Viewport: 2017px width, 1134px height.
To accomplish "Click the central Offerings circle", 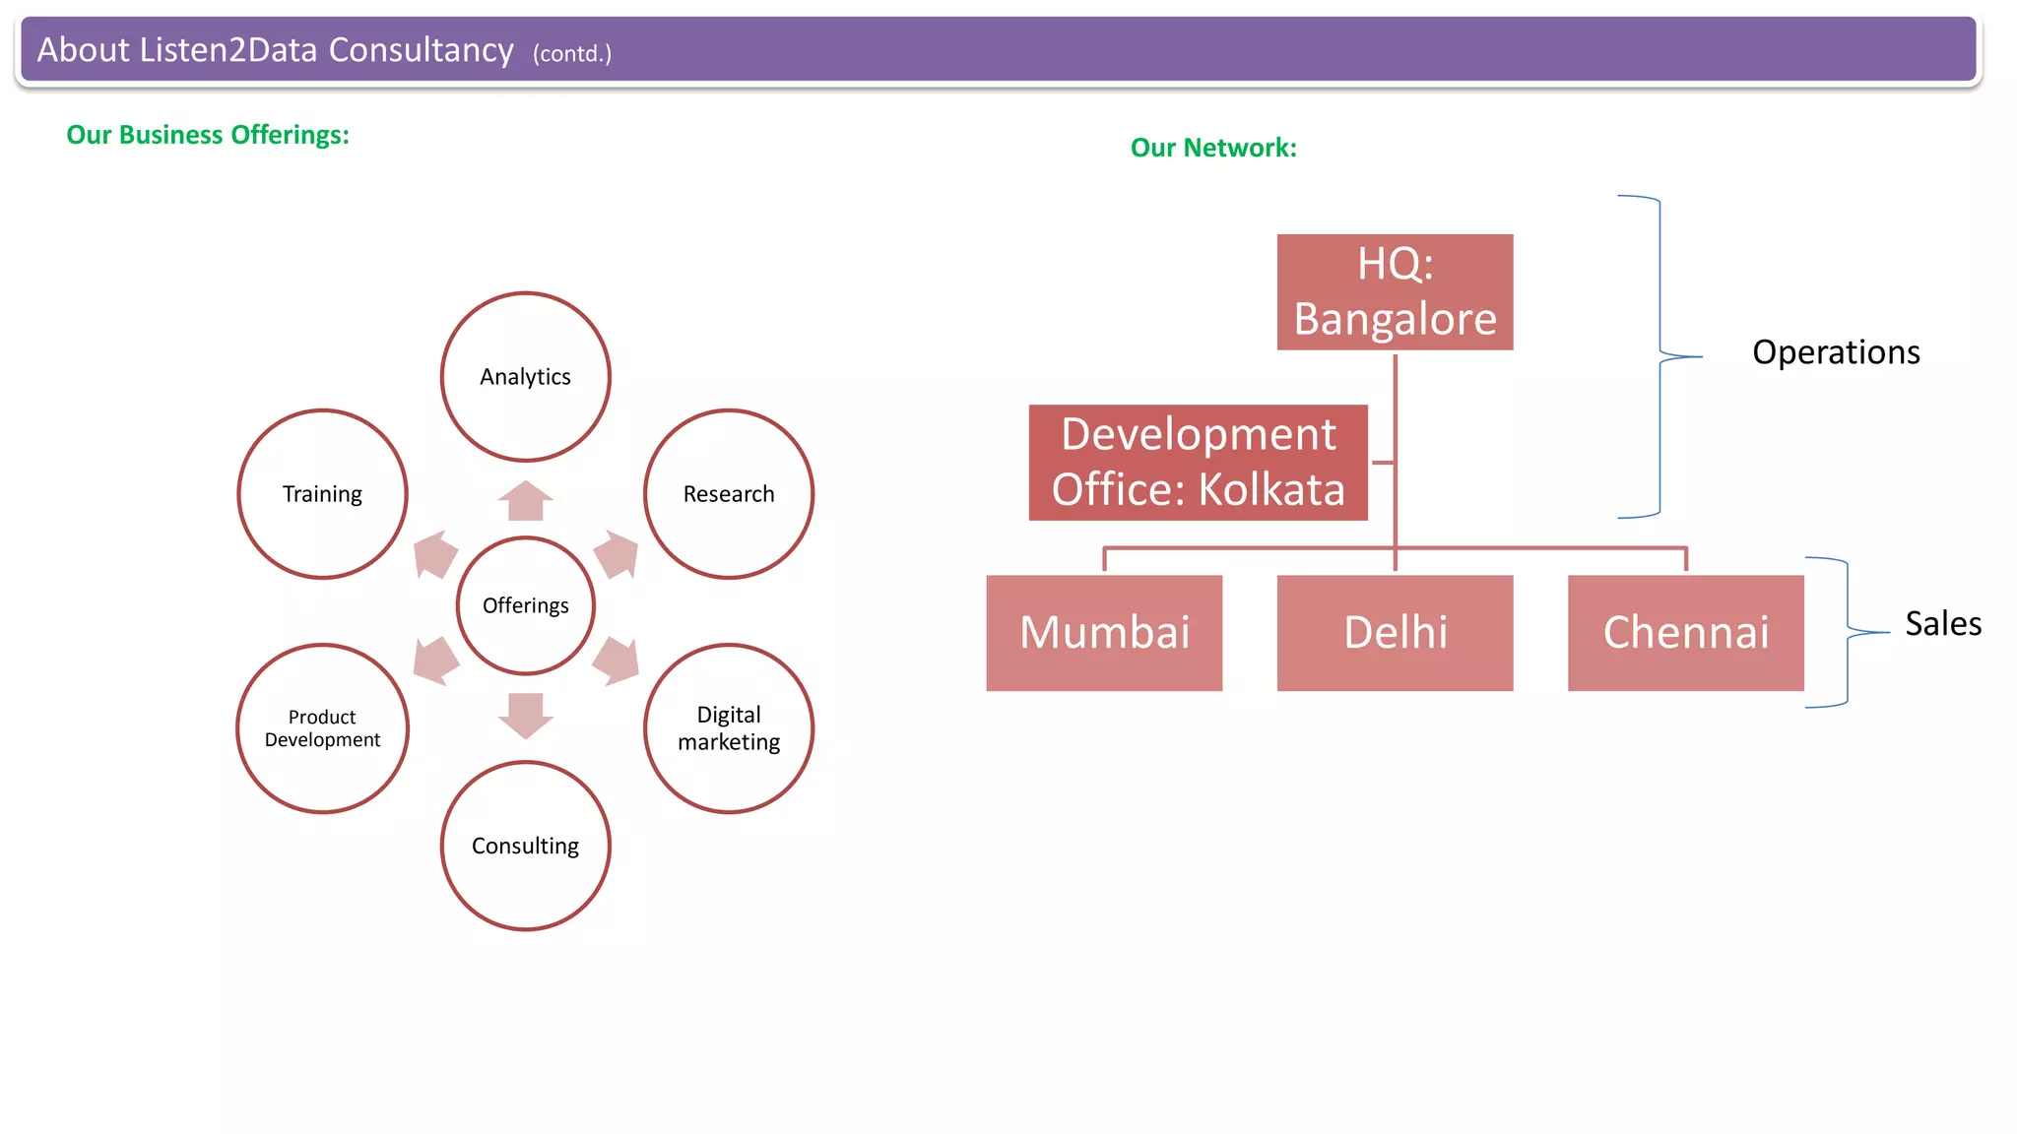I will pos(525,605).
